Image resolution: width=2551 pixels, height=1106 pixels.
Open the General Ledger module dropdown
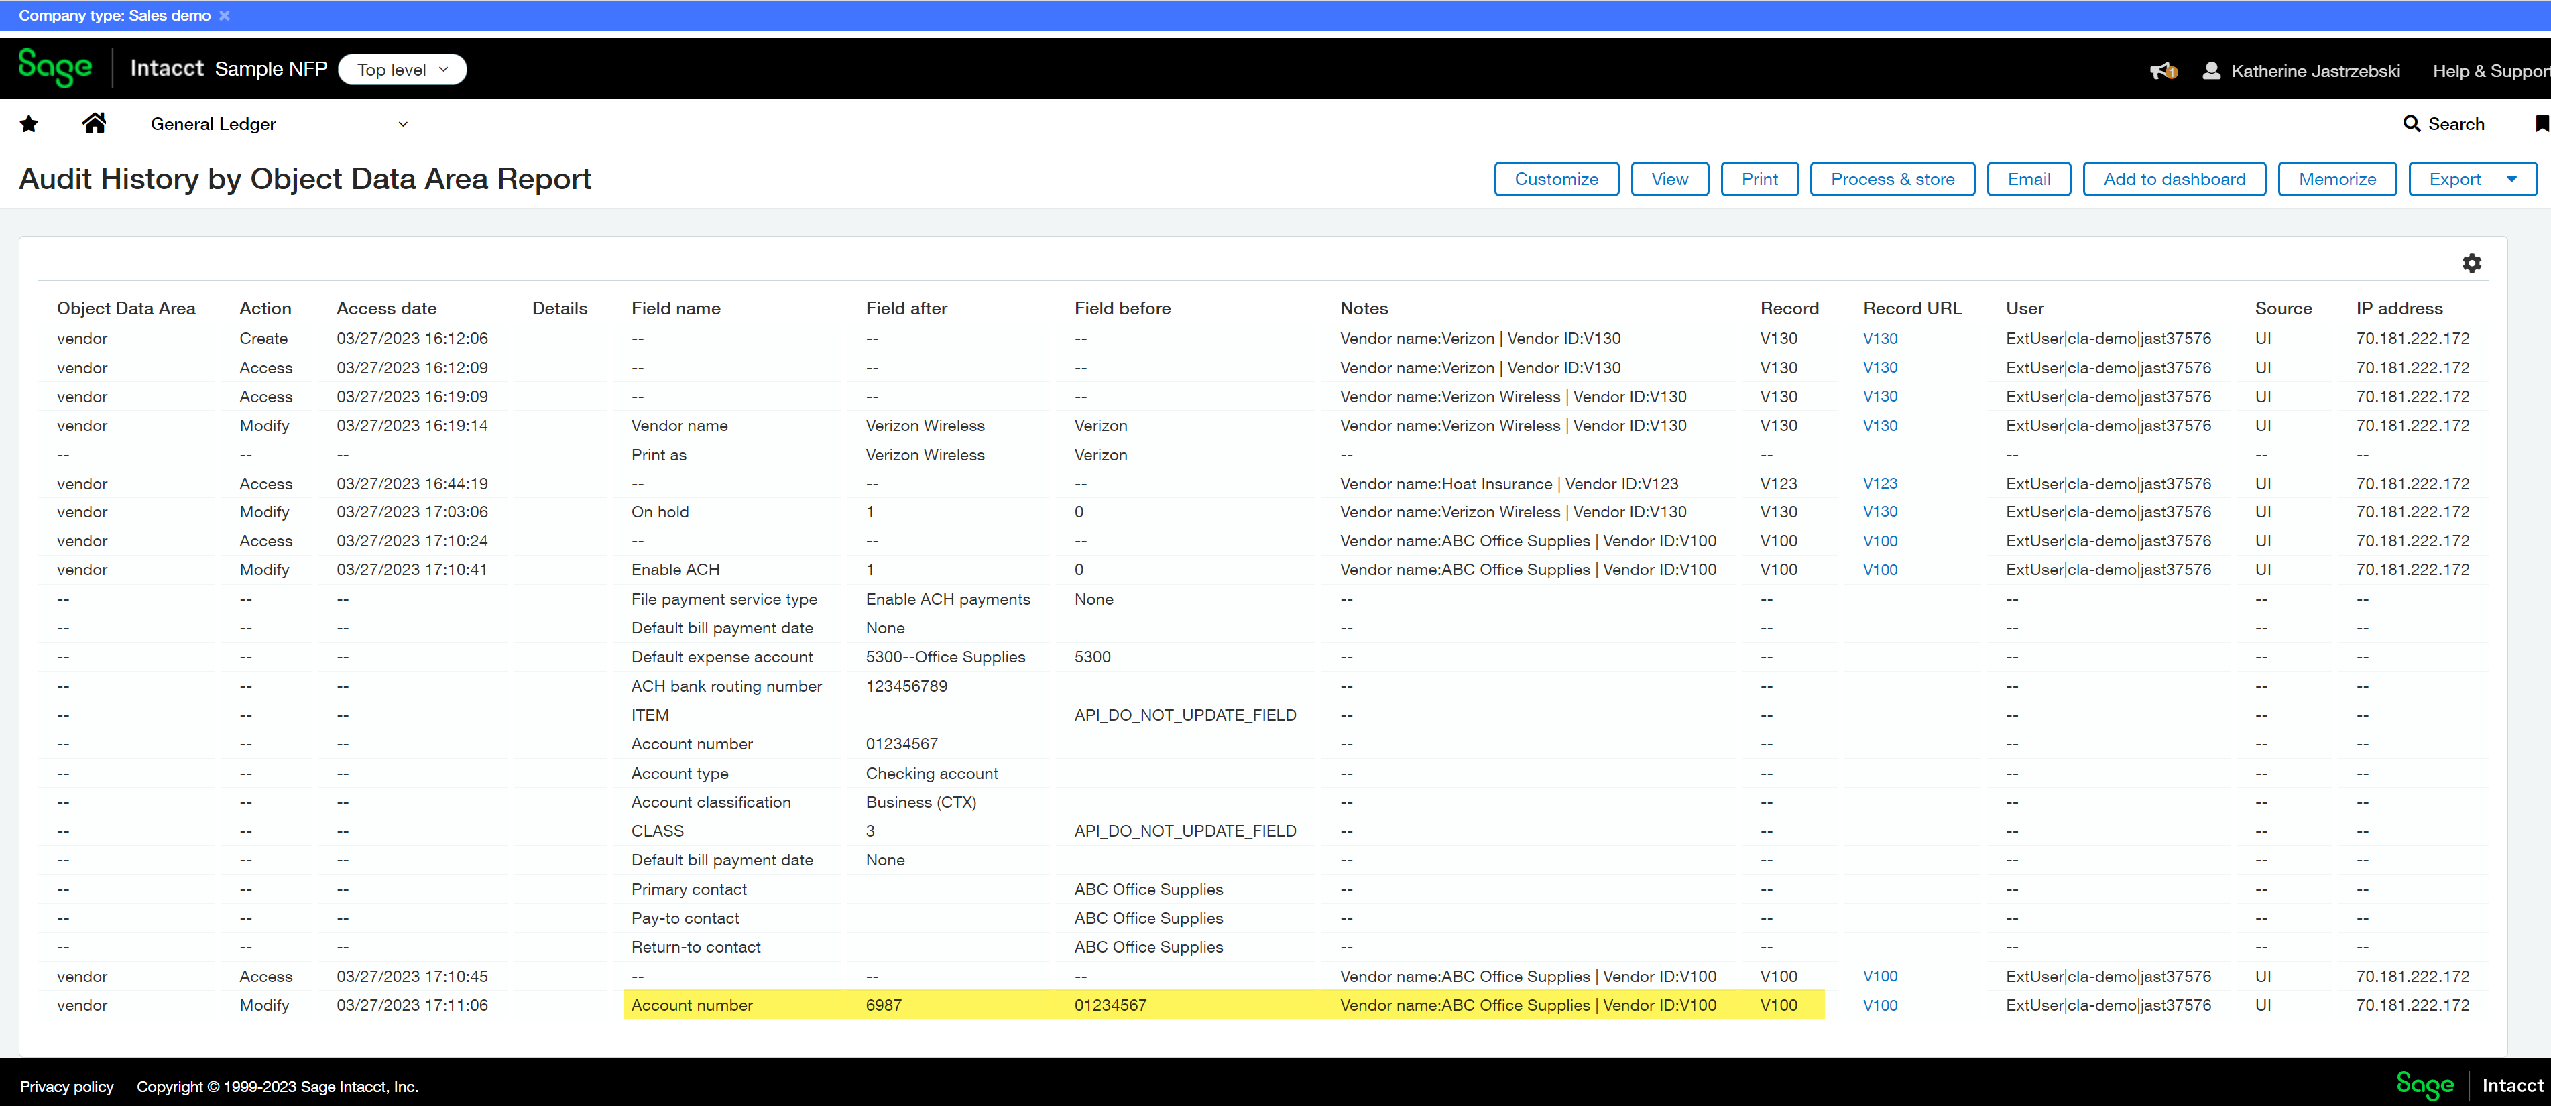click(x=402, y=124)
